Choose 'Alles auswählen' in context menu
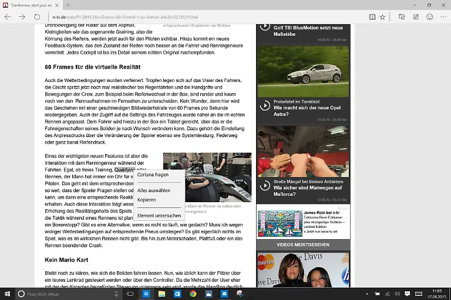This screenshot has width=451, height=300. (153, 190)
